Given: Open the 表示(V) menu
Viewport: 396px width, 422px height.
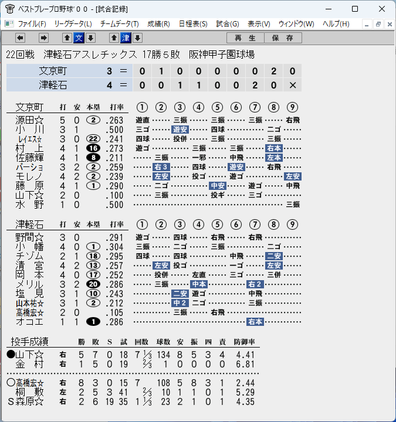Looking at the screenshot, I should point(259,24).
